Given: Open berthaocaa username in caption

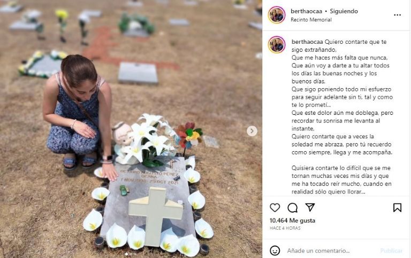Looking at the screenshot, I should click(x=308, y=42).
